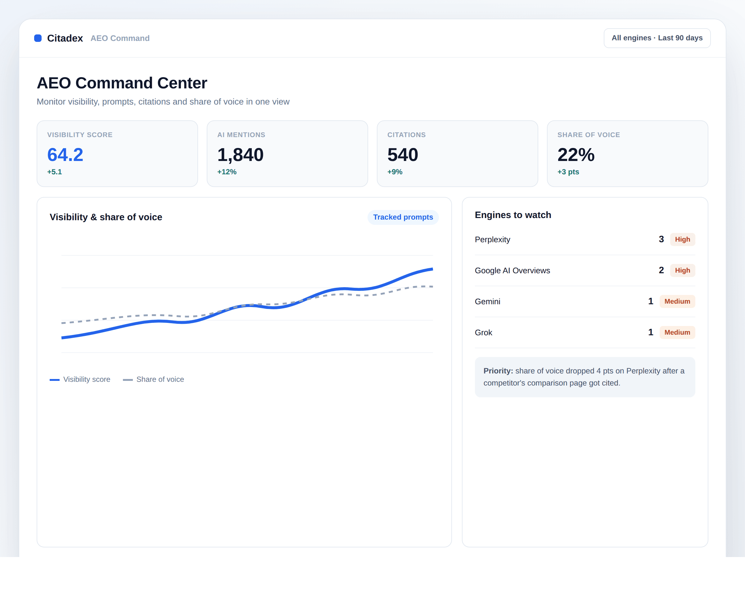745x611 pixels.
Task: Click the Perplexity count of 3
Action: point(661,239)
